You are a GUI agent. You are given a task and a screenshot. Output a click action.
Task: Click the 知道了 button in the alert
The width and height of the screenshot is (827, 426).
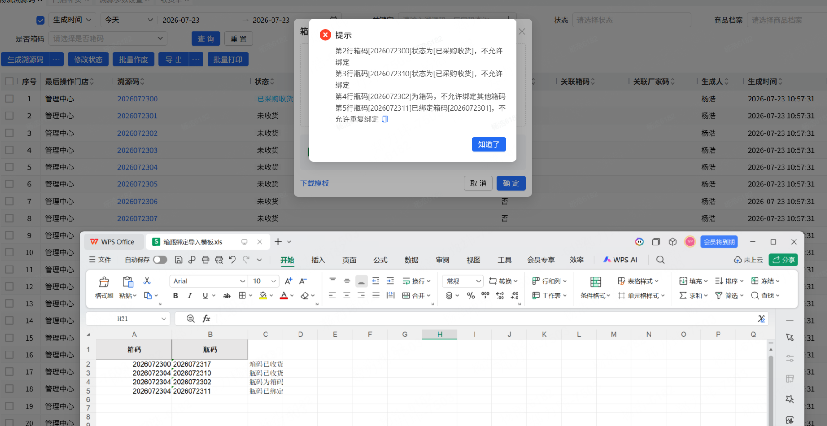point(489,144)
